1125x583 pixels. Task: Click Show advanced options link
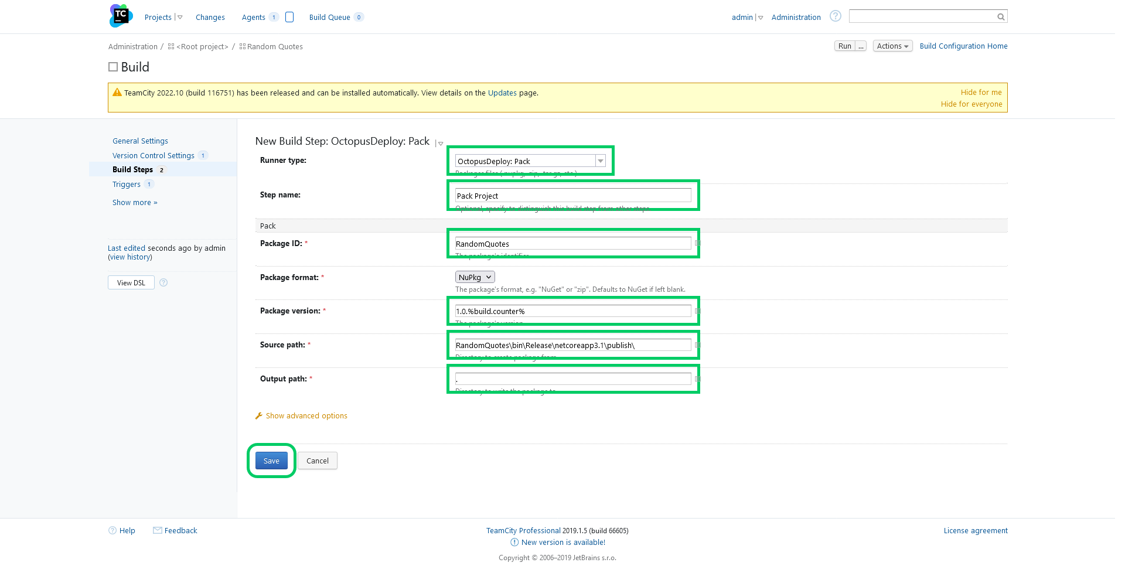click(306, 415)
